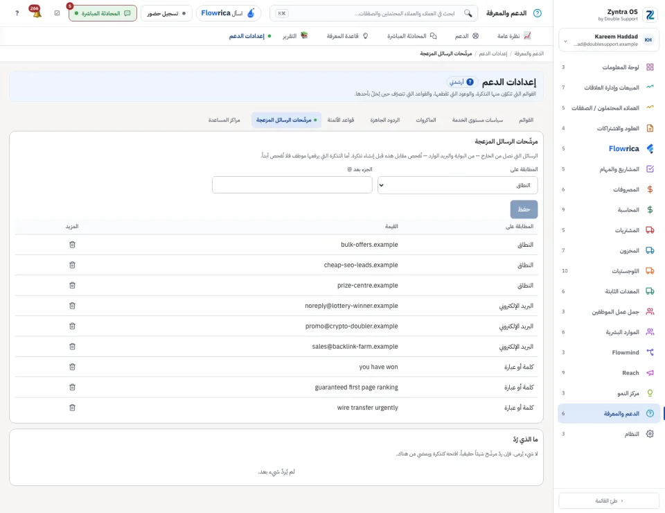Open المصروفات expenses module
The height and width of the screenshot is (513, 665).
coord(609,189)
